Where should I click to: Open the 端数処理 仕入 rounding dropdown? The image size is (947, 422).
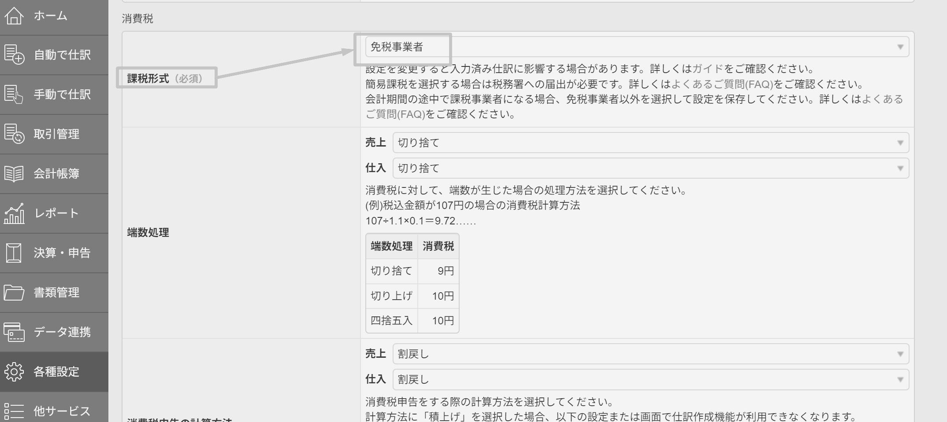[650, 169]
